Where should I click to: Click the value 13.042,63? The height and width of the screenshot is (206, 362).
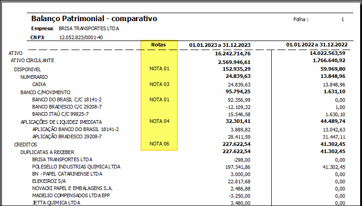pos(334,130)
